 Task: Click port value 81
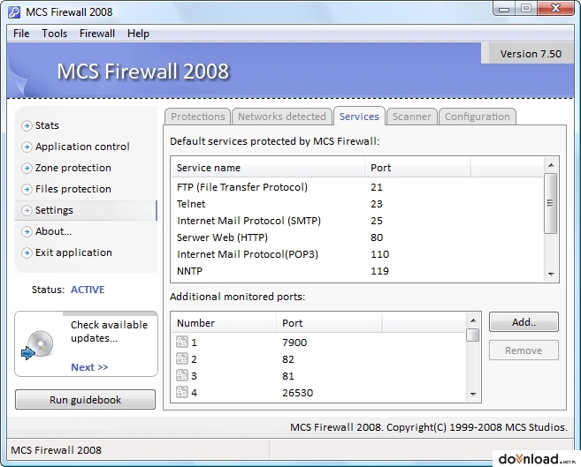click(x=288, y=376)
